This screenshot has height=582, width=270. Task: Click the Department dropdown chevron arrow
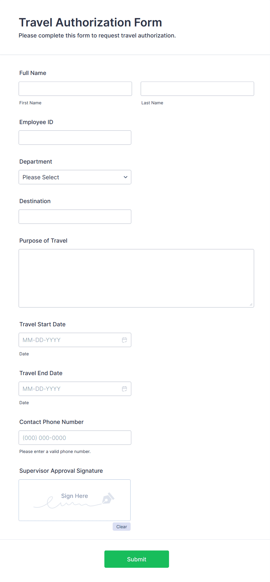click(x=125, y=177)
